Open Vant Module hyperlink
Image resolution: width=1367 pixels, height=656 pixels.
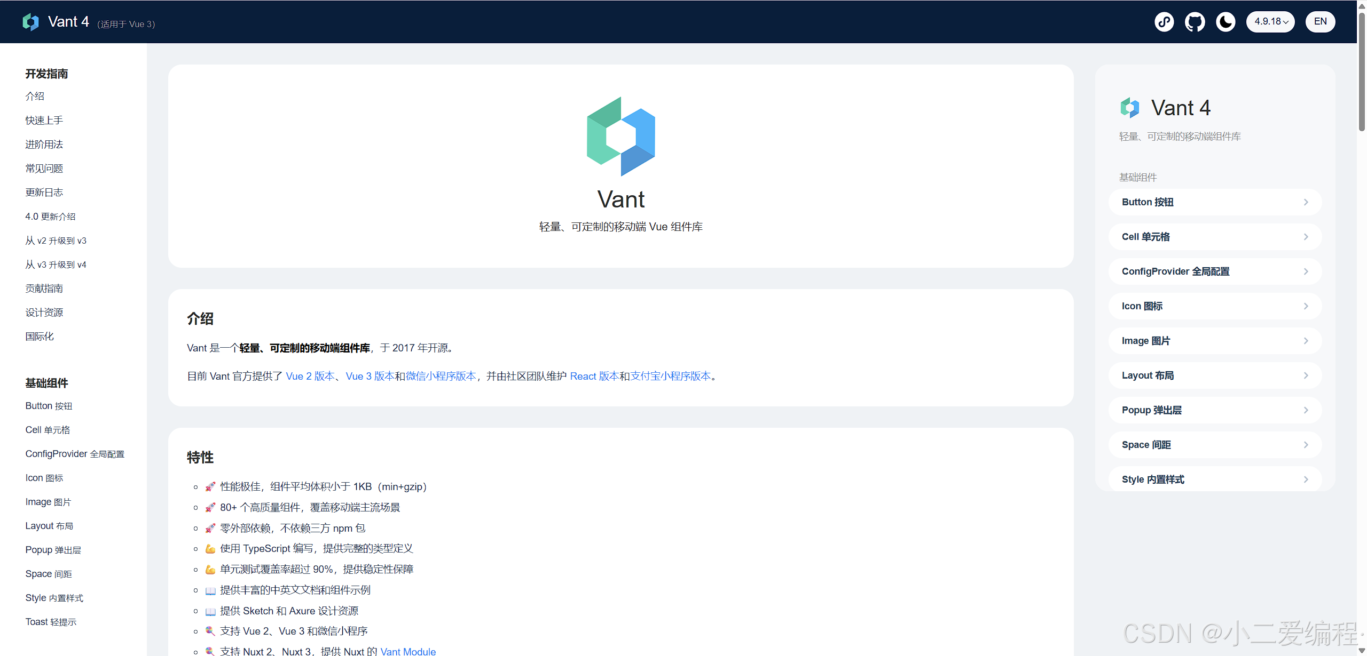point(408,651)
